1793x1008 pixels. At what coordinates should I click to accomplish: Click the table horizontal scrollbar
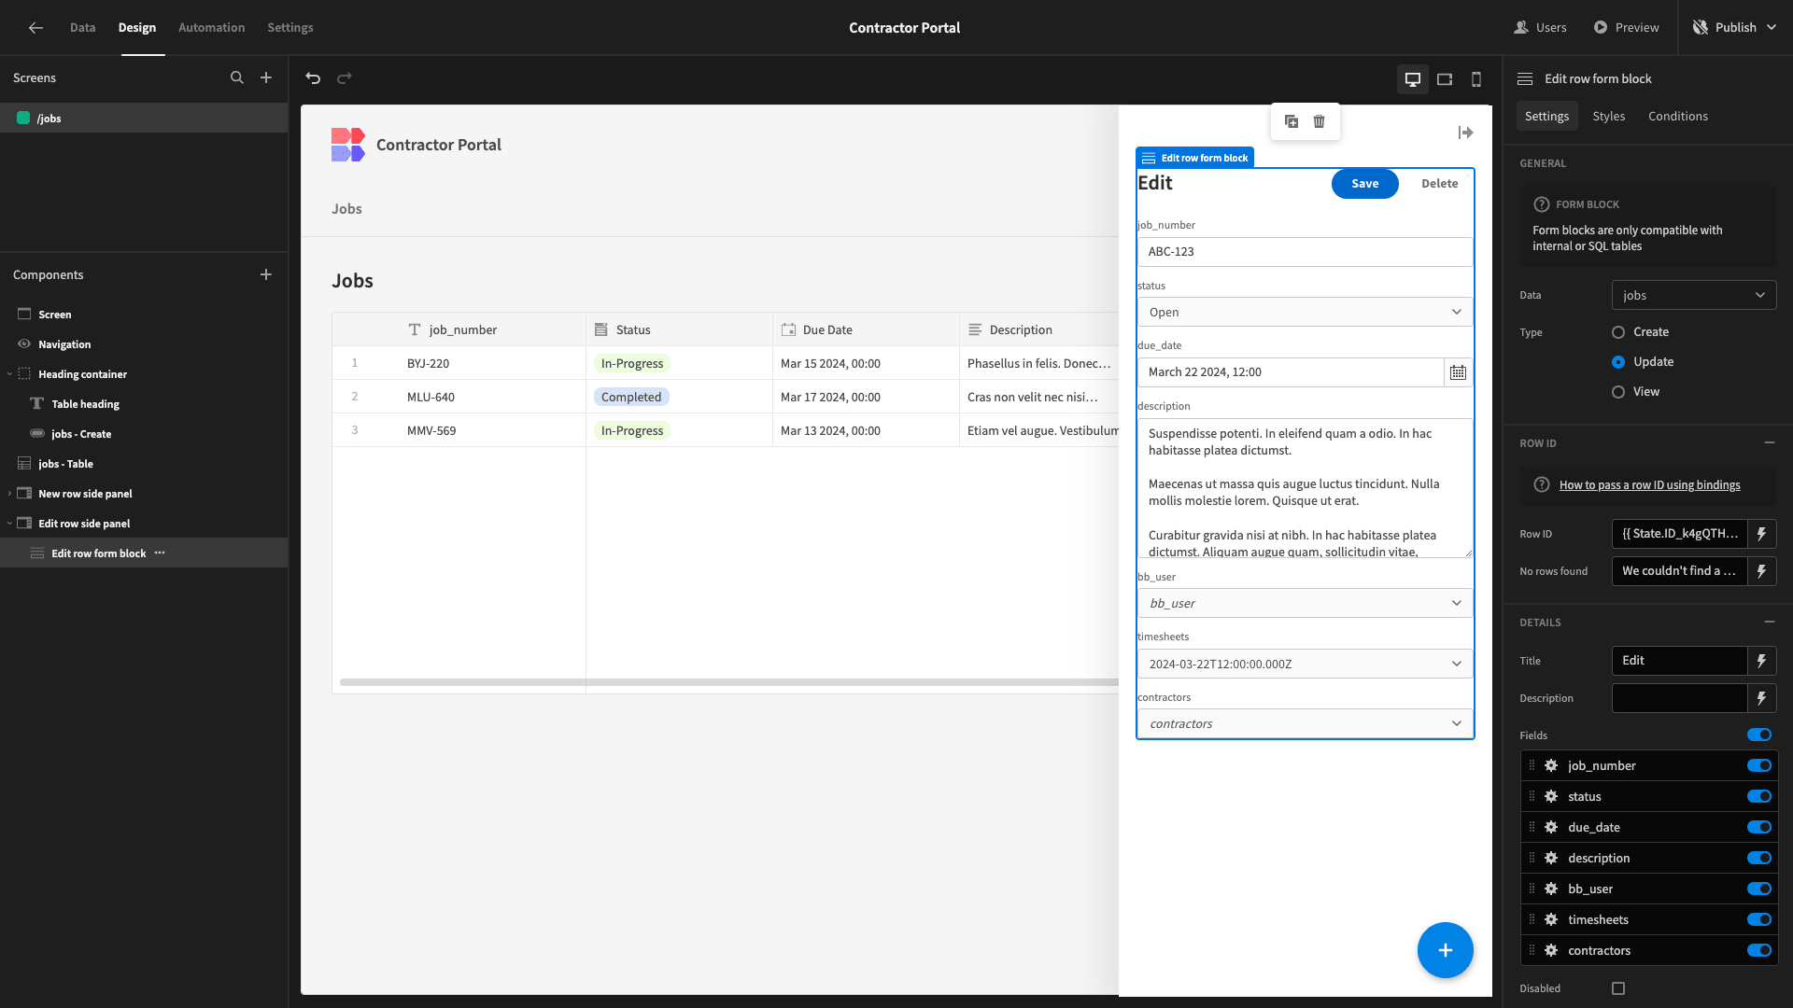click(729, 682)
